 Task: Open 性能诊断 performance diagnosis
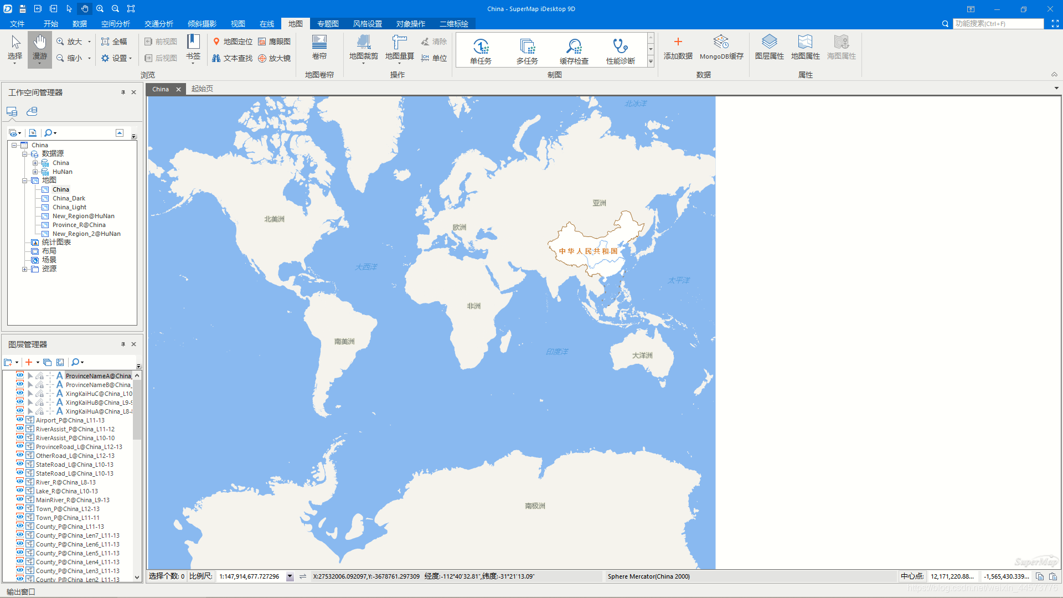pyautogui.click(x=621, y=51)
